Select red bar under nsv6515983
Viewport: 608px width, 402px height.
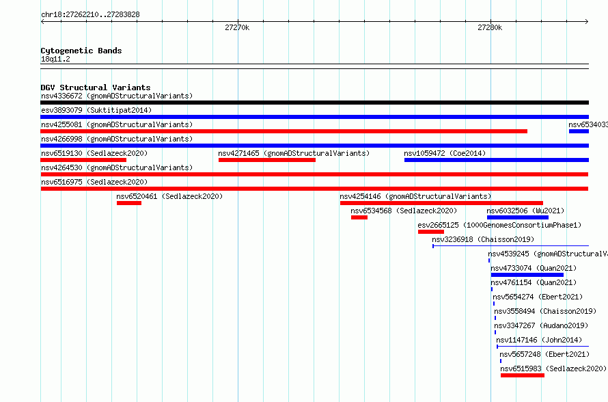[x=523, y=375]
